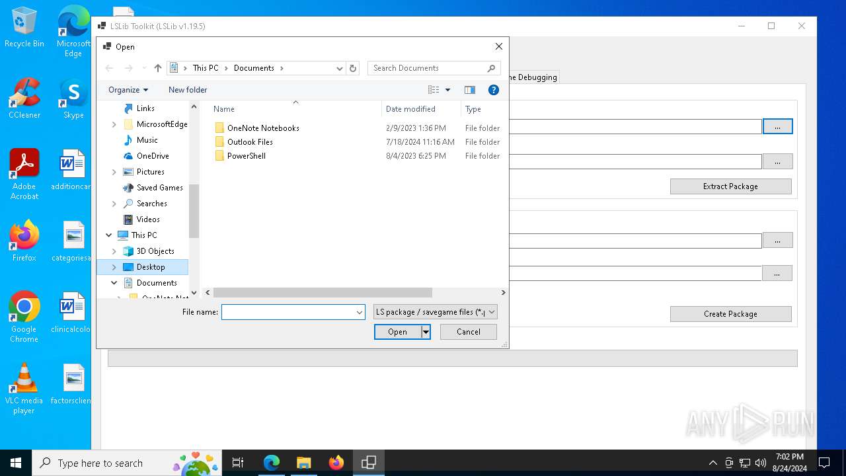Click Extract Package in LSLib Toolkit
The width and height of the screenshot is (846, 476).
(x=730, y=186)
